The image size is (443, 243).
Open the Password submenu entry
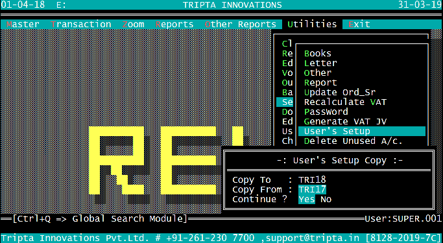326,111
